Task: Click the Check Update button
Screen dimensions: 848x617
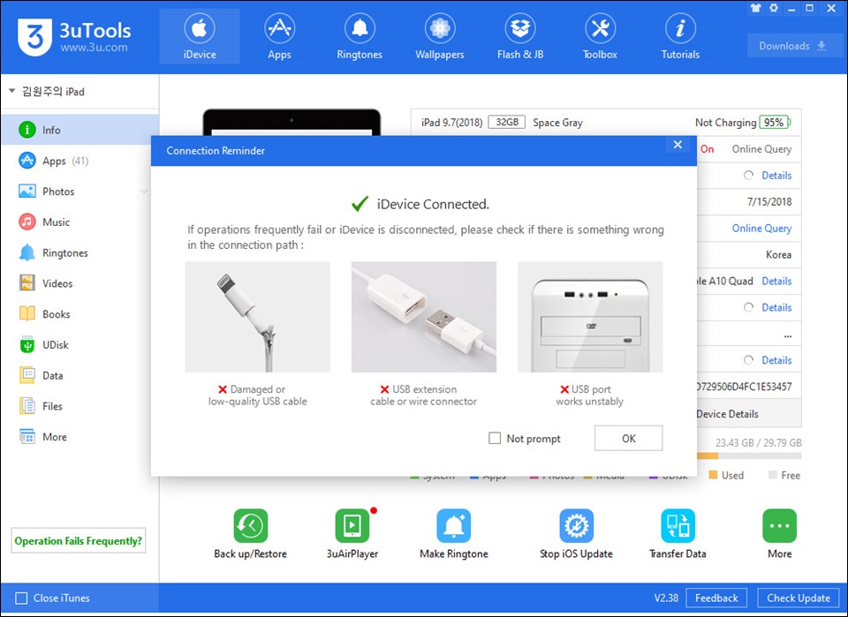Action: point(799,598)
